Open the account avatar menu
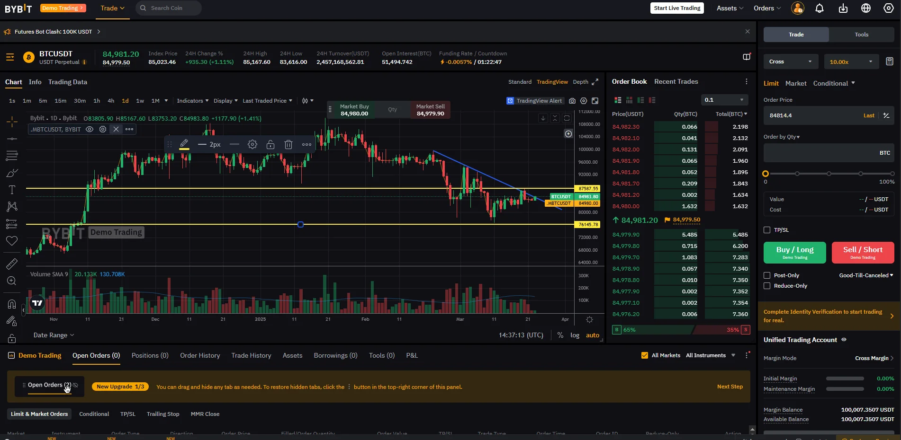 (798, 8)
